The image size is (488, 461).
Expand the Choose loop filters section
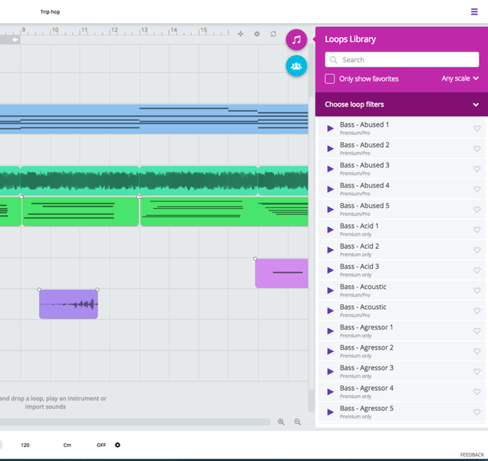(401, 104)
